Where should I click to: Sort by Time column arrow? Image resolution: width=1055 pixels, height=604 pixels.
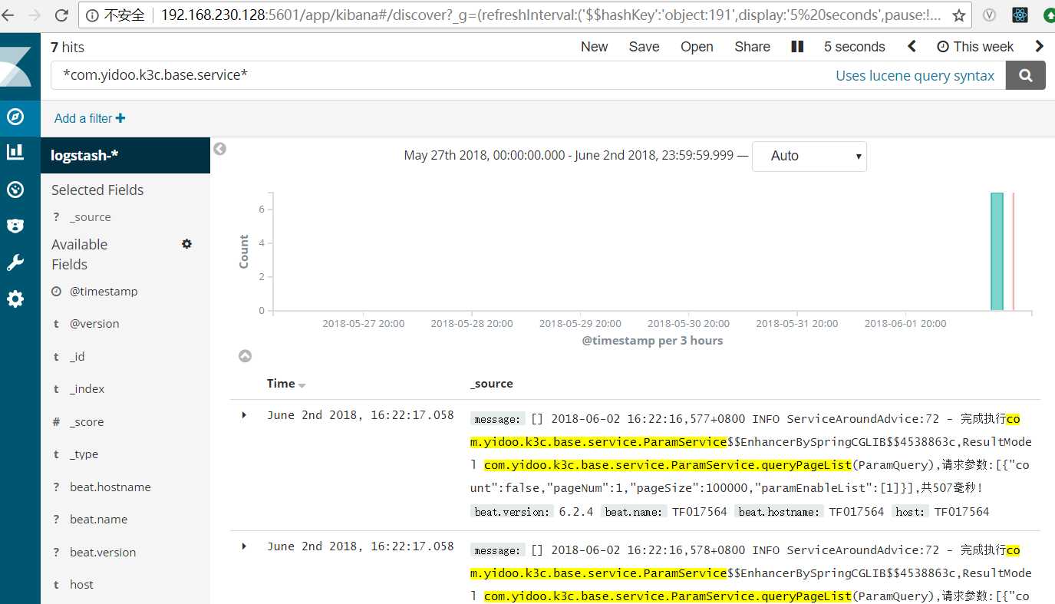click(x=302, y=385)
